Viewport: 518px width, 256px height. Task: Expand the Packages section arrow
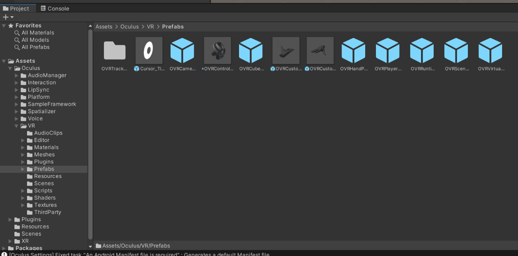click(x=4, y=248)
